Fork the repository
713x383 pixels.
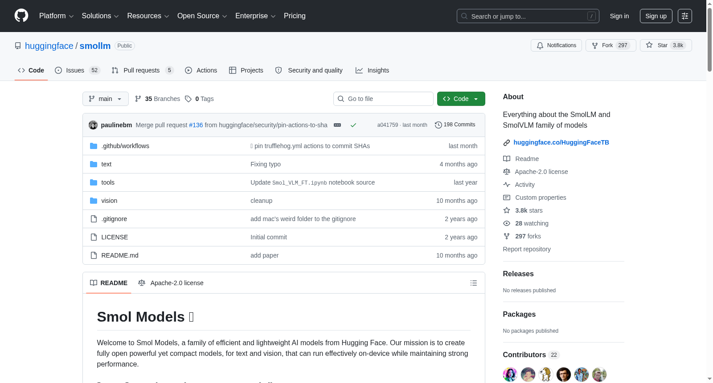611,45
